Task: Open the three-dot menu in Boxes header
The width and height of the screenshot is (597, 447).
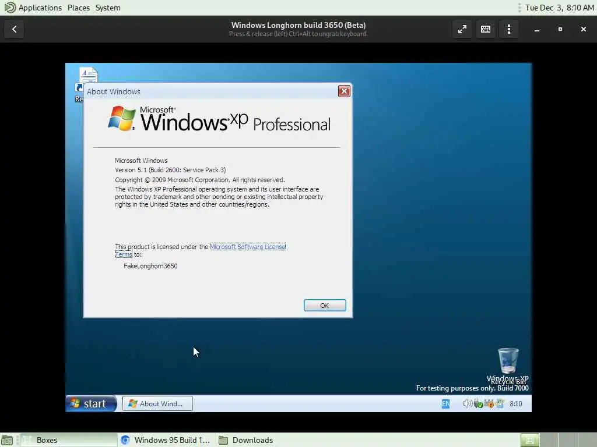Action: coord(508,29)
